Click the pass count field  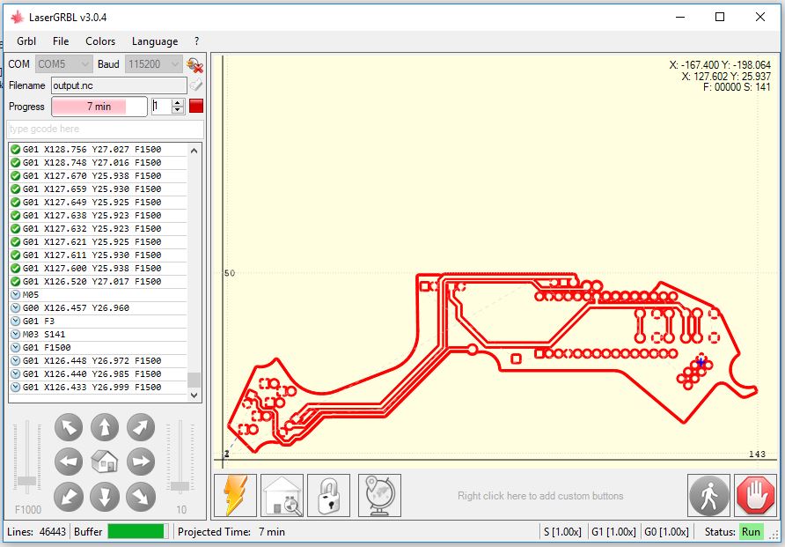[161, 107]
